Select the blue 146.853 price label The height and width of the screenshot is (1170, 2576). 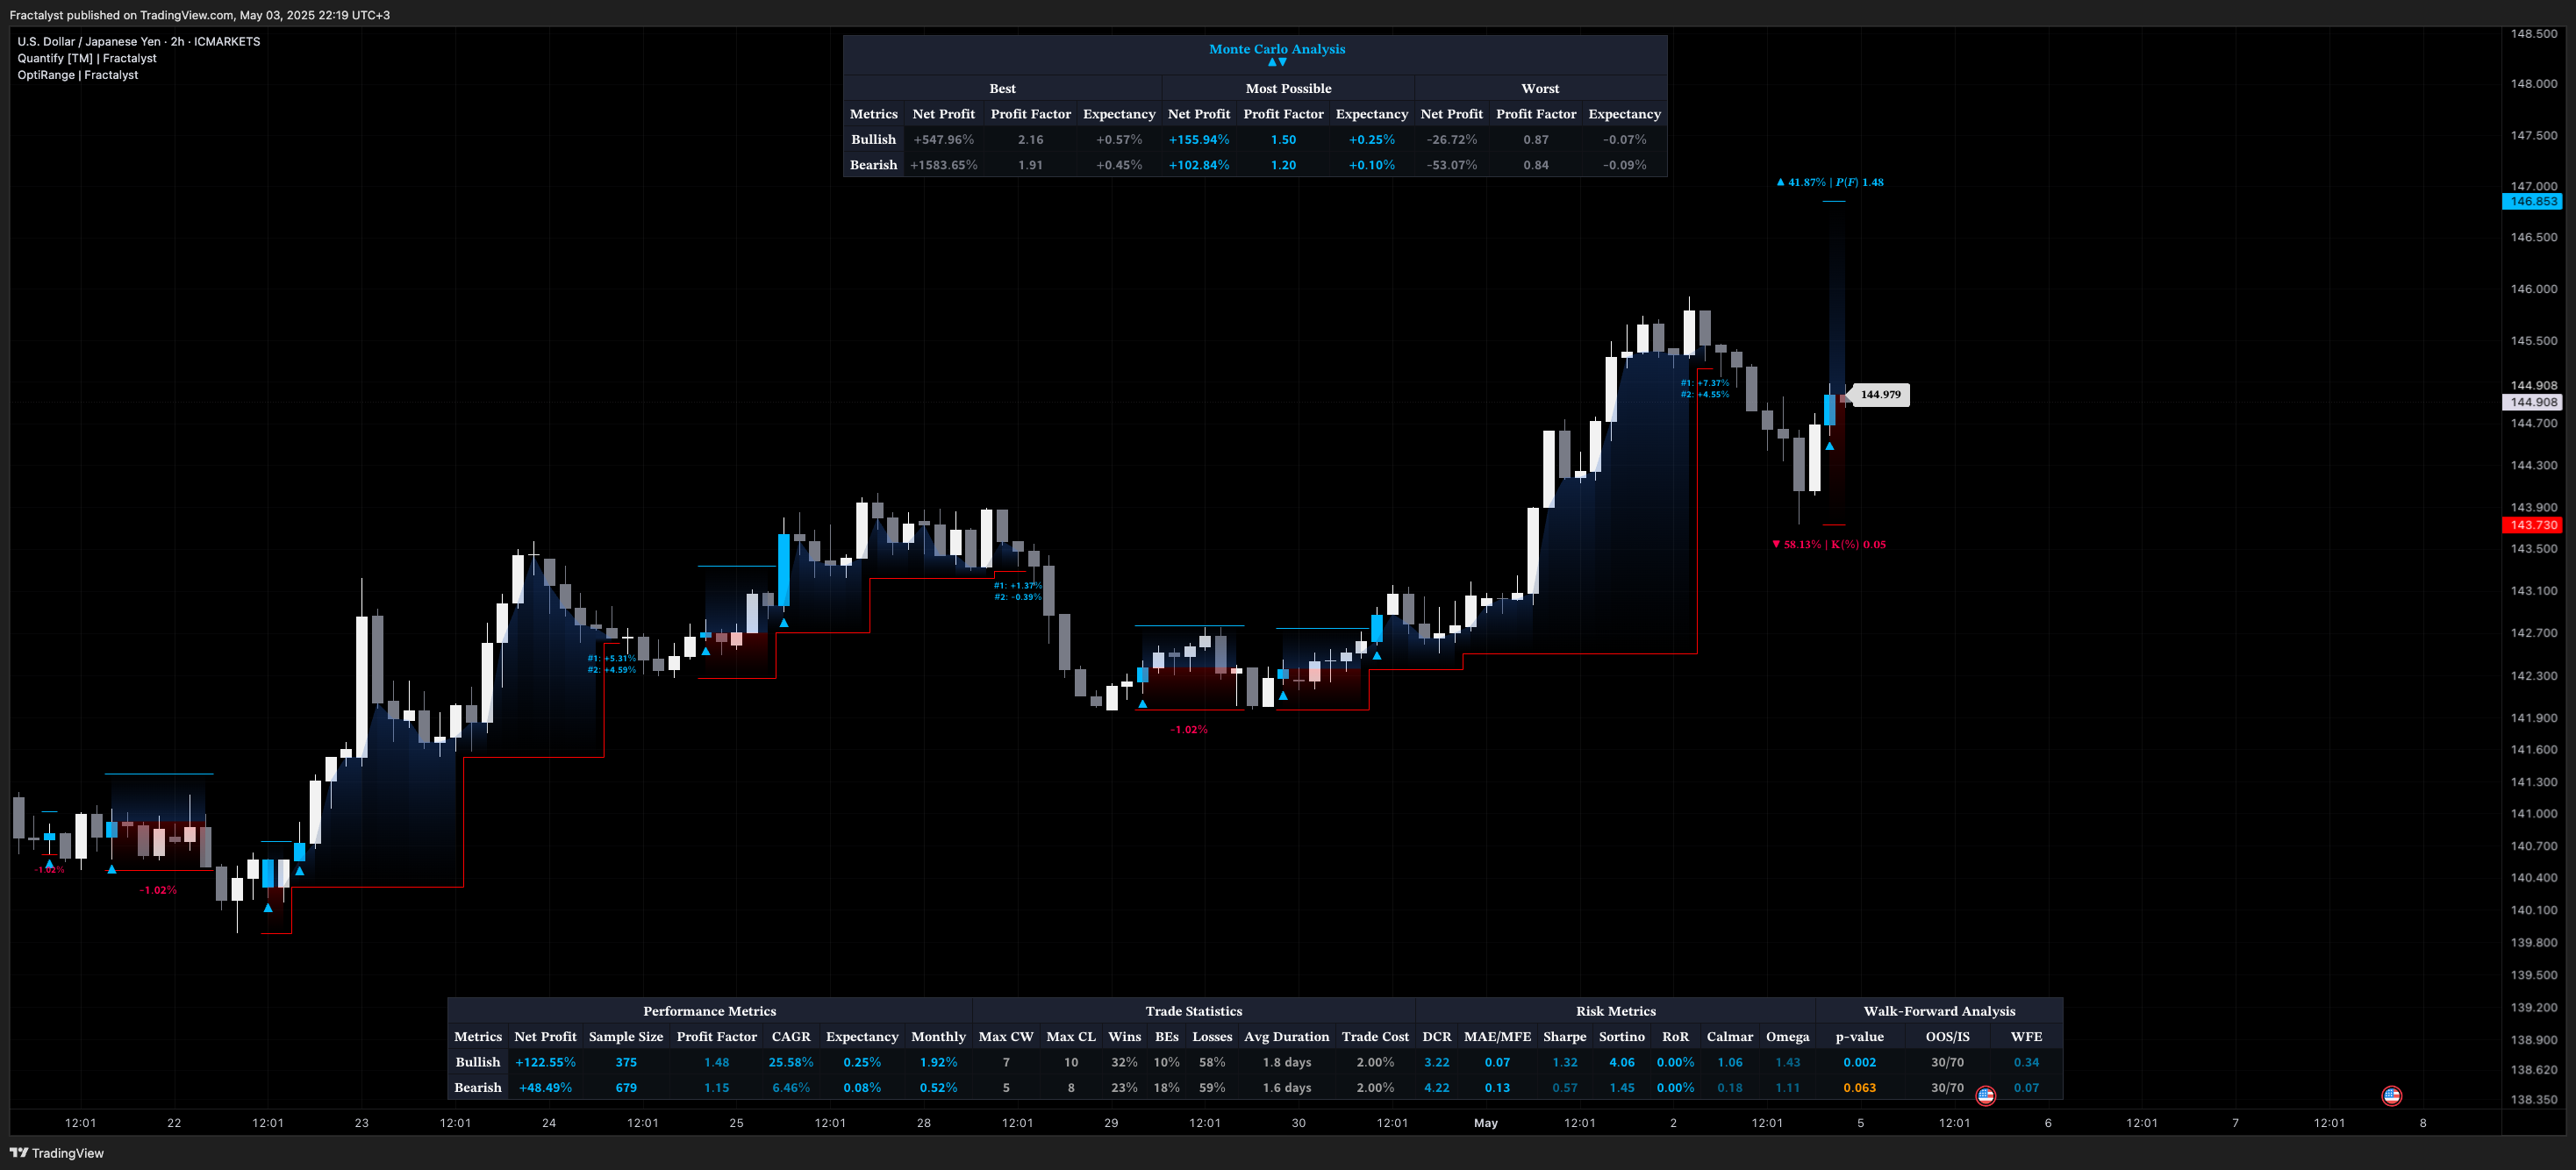pyautogui.click(x=2532, y=202)
